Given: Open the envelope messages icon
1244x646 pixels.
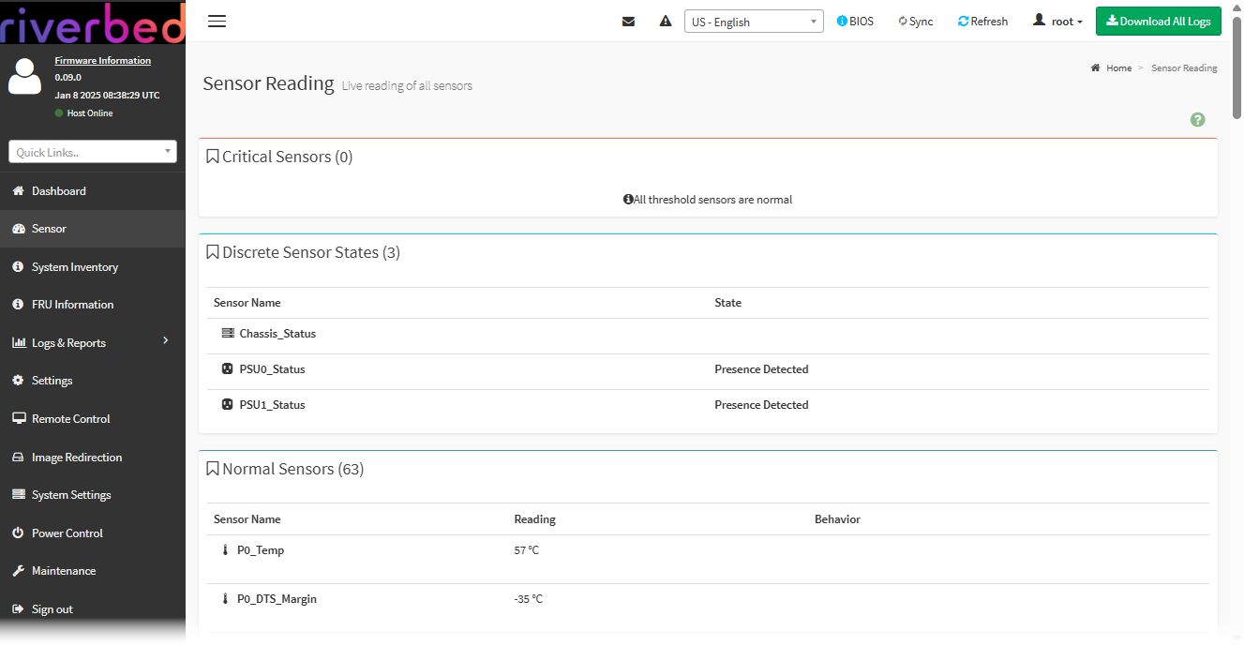Looking at the screenshot, I should pos(628,22).
